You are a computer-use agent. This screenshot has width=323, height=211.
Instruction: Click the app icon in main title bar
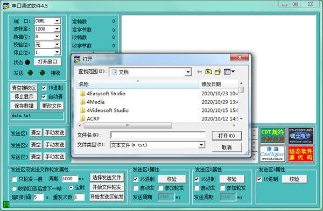pos(6,5)
